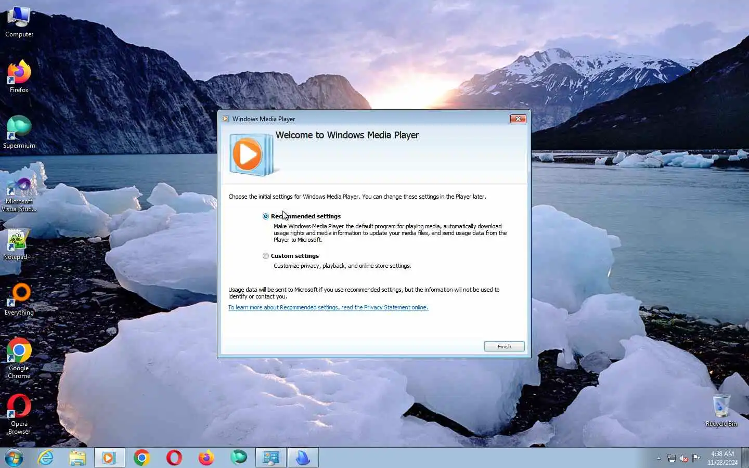Select the Everything desktop shortcut
Image resolution: width=749 pixels, height=468 pixels.
pos(19,300)
